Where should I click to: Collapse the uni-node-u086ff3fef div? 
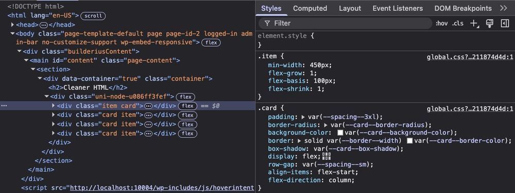46,96
